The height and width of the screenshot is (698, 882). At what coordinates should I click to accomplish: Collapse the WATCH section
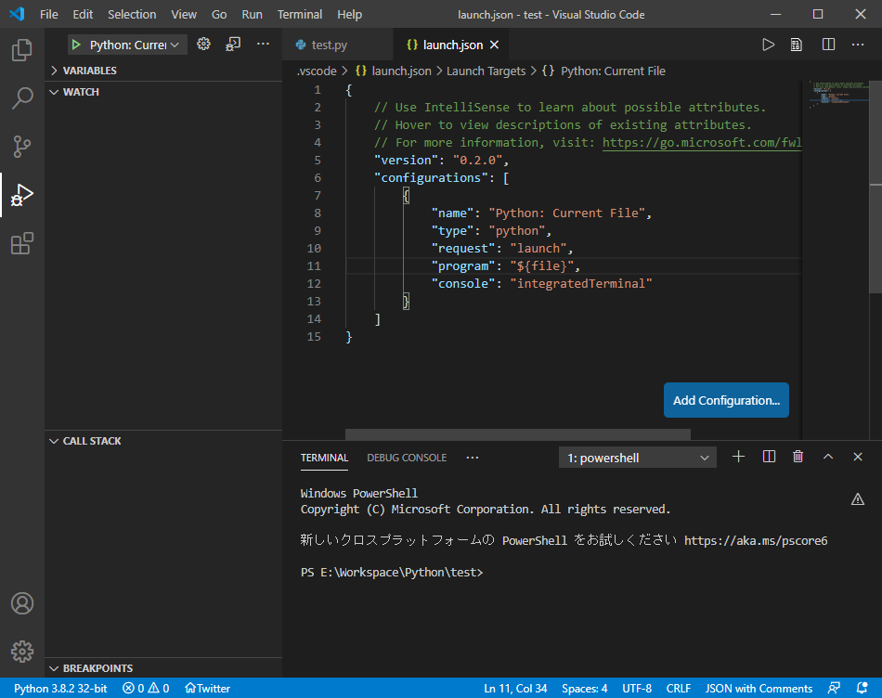coord(163,92)
